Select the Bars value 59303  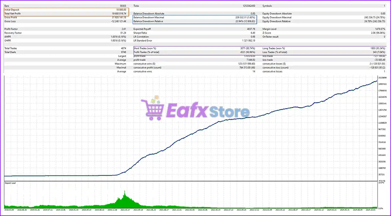pyautogui.click(x=123, y=6)
